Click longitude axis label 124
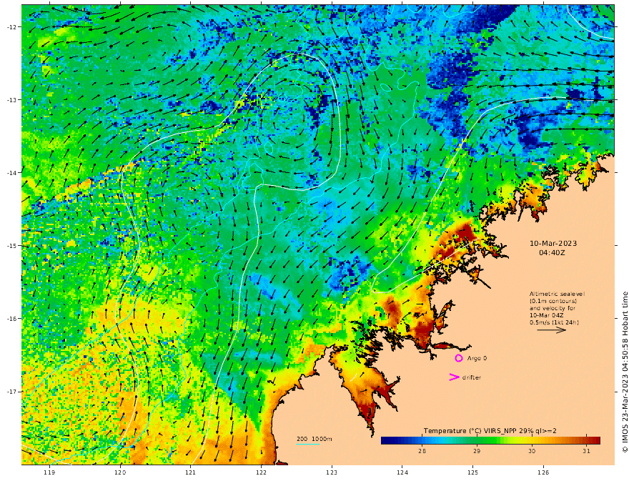This screenshot has height=486, width=629. [x=402, y=472]
